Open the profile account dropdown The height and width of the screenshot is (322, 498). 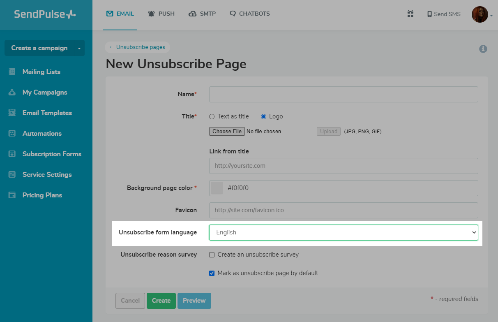click(480, 14)
